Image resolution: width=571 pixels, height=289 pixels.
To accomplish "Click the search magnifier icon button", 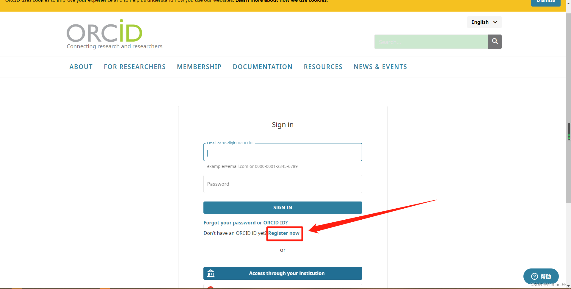I will click(495, 42).
